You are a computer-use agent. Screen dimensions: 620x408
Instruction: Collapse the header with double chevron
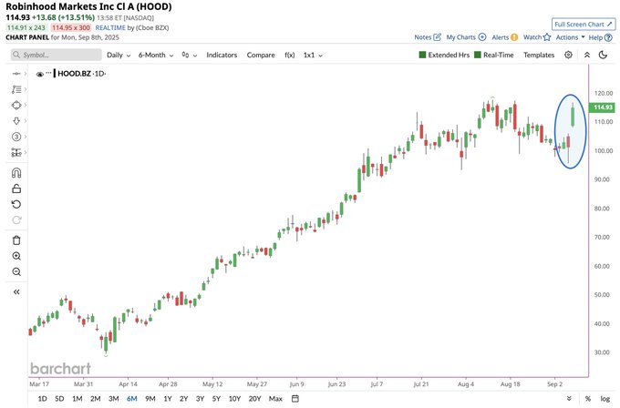587,55
